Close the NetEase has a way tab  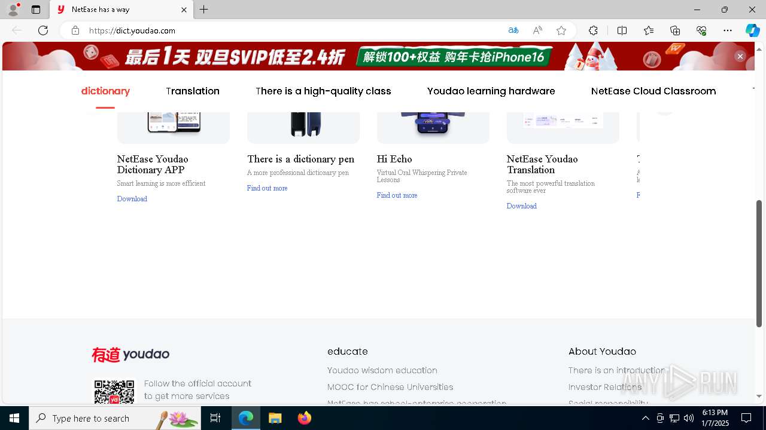pos(184,10)
